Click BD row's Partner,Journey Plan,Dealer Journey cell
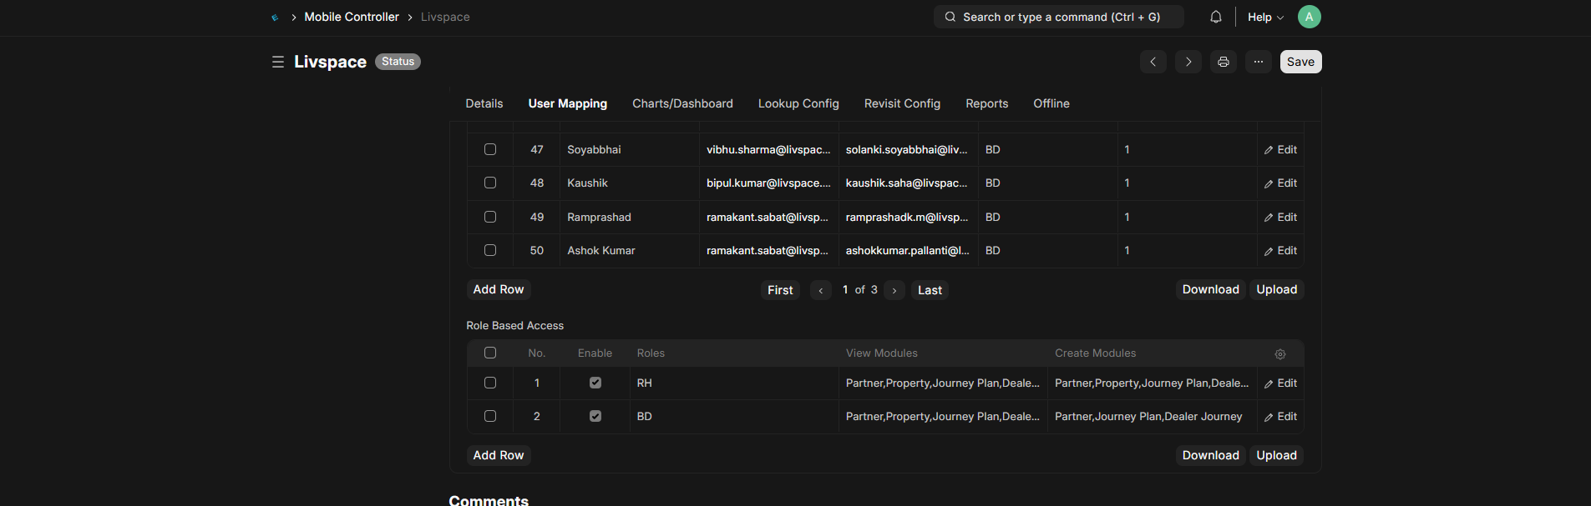Screen dimensions: 1591x506 pos(1153,417)
